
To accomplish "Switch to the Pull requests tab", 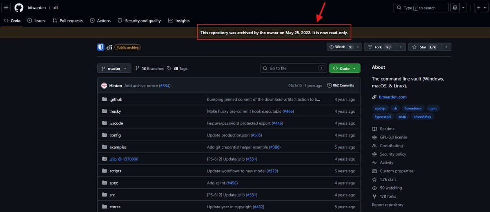I will click(67, 20).
